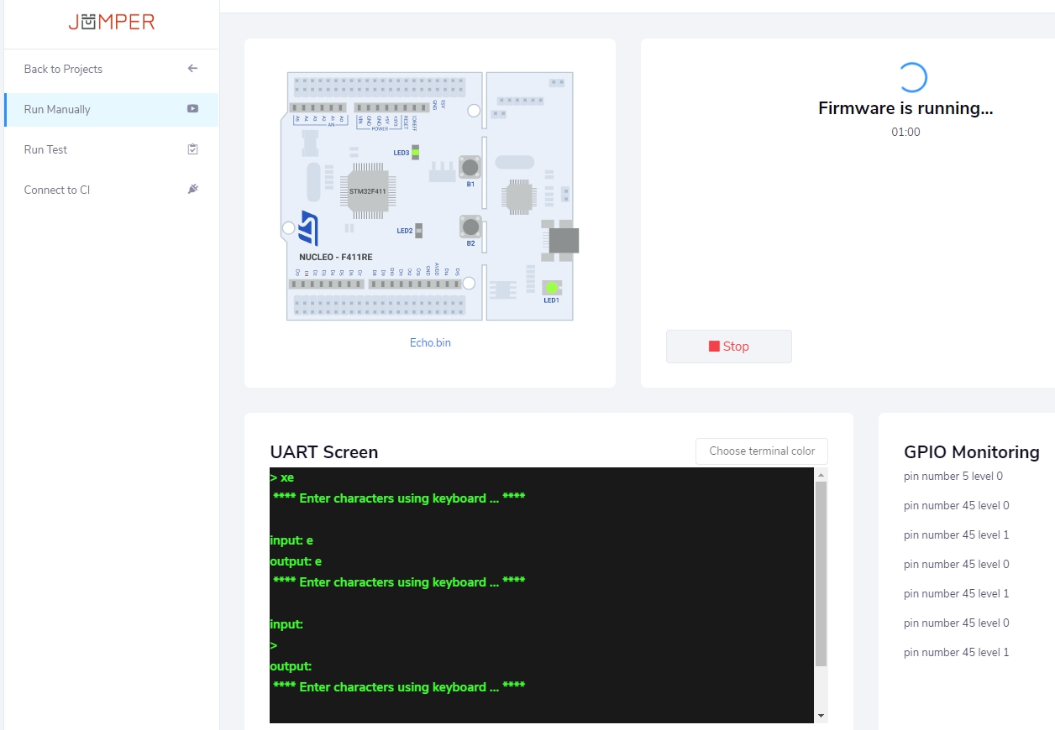
Task: Click LED2 on the Nucleo board
Action: point(419,230)
